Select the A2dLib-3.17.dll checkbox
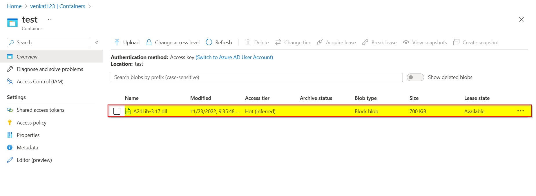Screen dimensions: 536x196 pos(117,111)
